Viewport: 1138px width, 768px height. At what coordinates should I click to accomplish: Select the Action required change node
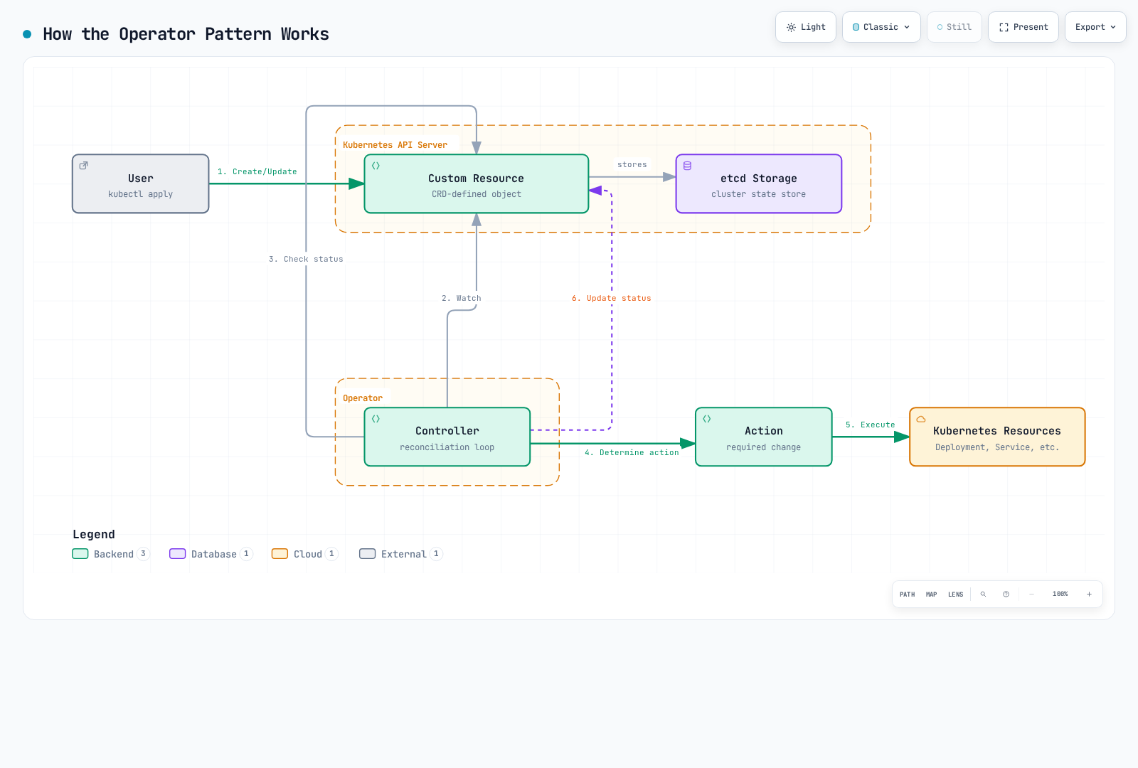pyautogui.click(x=764, y=437)
